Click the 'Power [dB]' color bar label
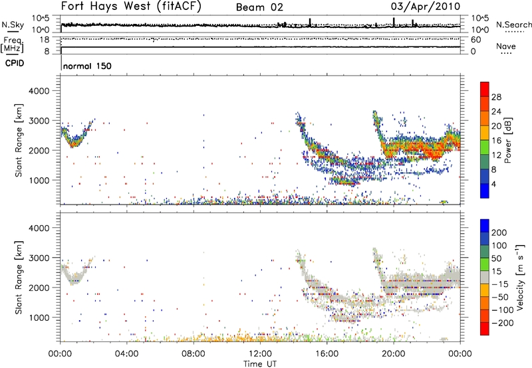This screenshot has width=532, height=368. tap(507, 140)
